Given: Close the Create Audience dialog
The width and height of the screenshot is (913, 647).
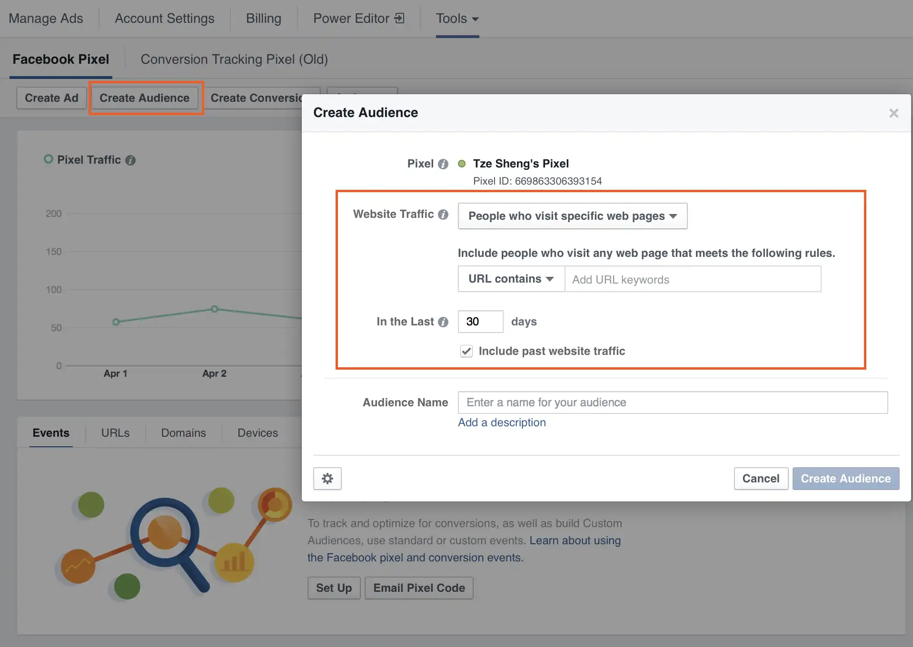Looking at the screenshot, I should [894, 113].
